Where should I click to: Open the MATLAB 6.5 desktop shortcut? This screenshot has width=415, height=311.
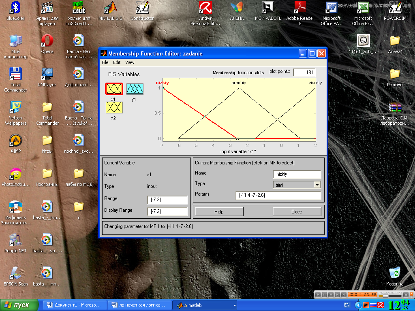[110, 11]
